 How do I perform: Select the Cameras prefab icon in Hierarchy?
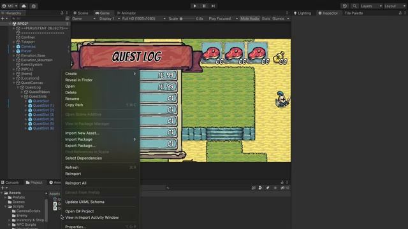tap(18, 46)
